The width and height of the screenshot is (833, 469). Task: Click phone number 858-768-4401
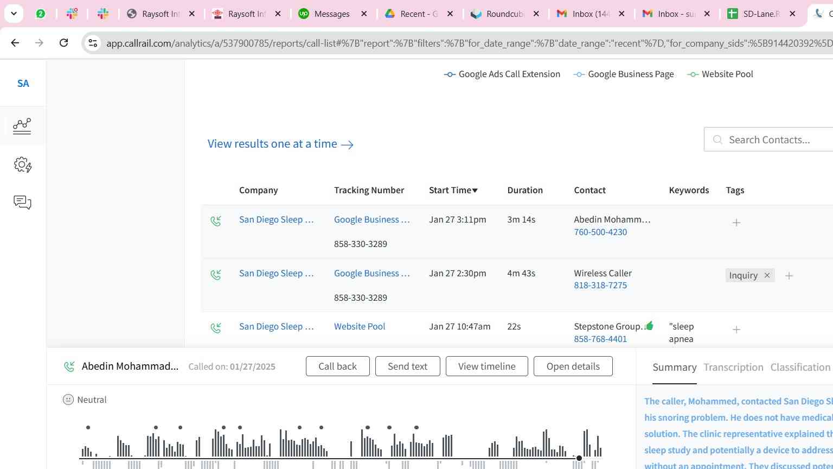(x=600, y=339)
